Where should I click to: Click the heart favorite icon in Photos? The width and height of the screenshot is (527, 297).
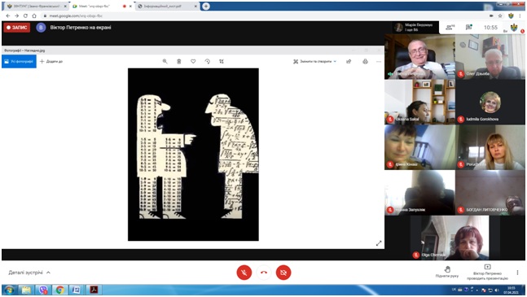coord(193,61)
